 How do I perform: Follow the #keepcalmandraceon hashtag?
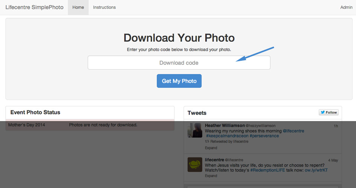(x=227, y=136)
